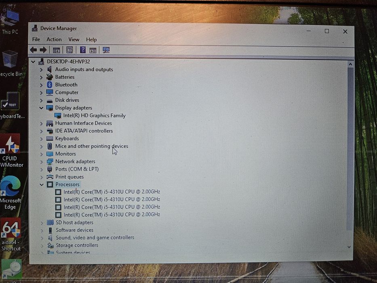This screenshot has width=377, height=283.
Task: Click the Properties toolbar icon
Action: pos(70,50)
